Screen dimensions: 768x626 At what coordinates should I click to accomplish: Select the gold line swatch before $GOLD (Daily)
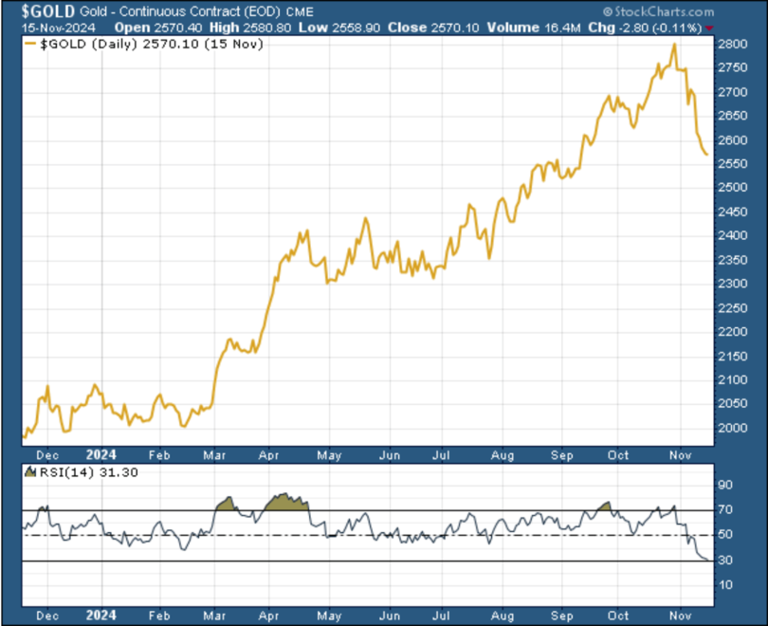coord(30,44)
